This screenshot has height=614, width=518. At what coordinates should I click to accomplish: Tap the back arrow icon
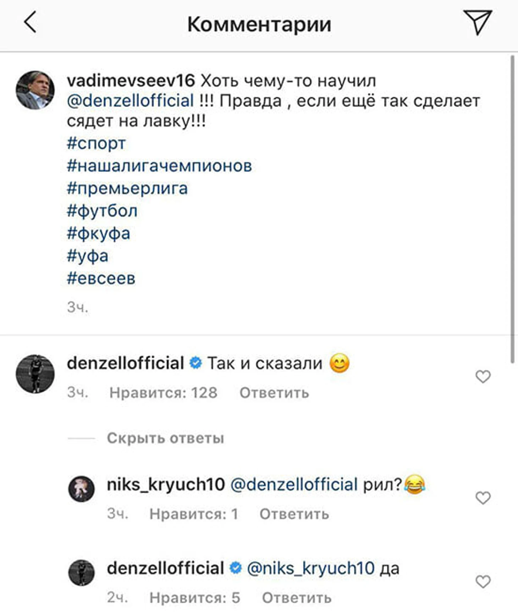tap(31, 22)
